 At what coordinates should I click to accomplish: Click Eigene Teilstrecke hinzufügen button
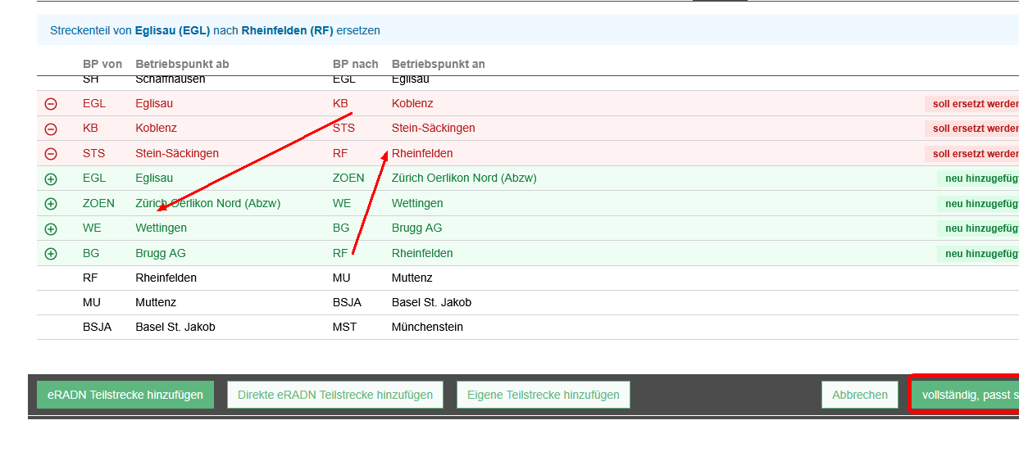(543, 395)
